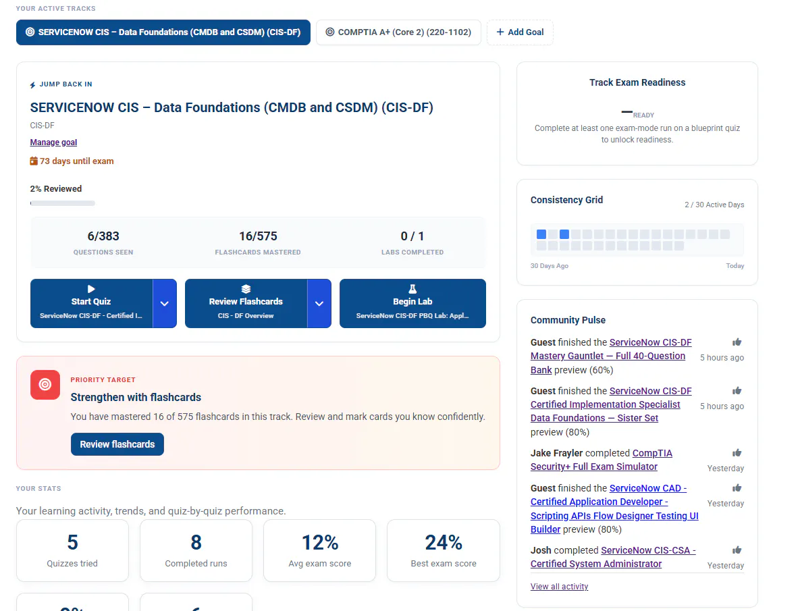Click Review flashcards in Priority Target card

click(117, 444)
